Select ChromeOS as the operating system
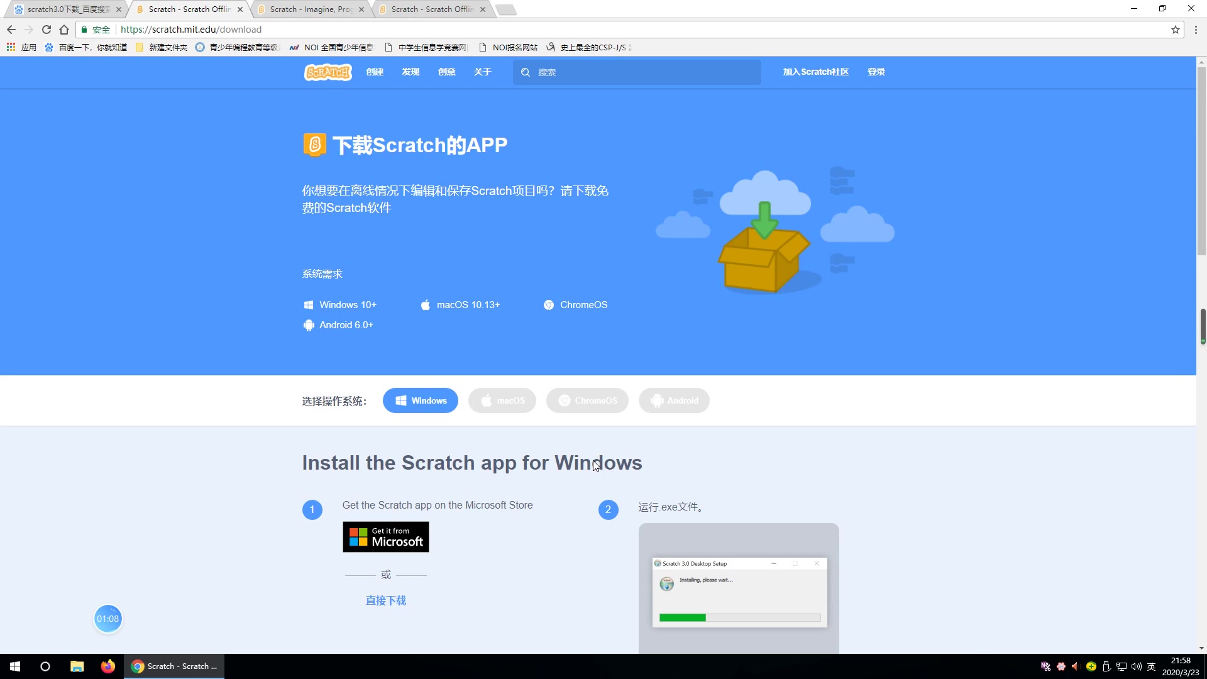 tap(587, 401)
